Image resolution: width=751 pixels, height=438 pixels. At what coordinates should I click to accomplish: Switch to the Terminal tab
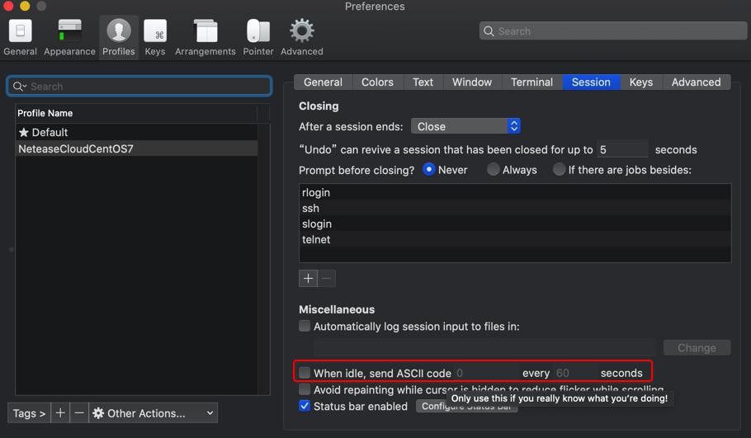pyautogui.click(x=531, y=82)
